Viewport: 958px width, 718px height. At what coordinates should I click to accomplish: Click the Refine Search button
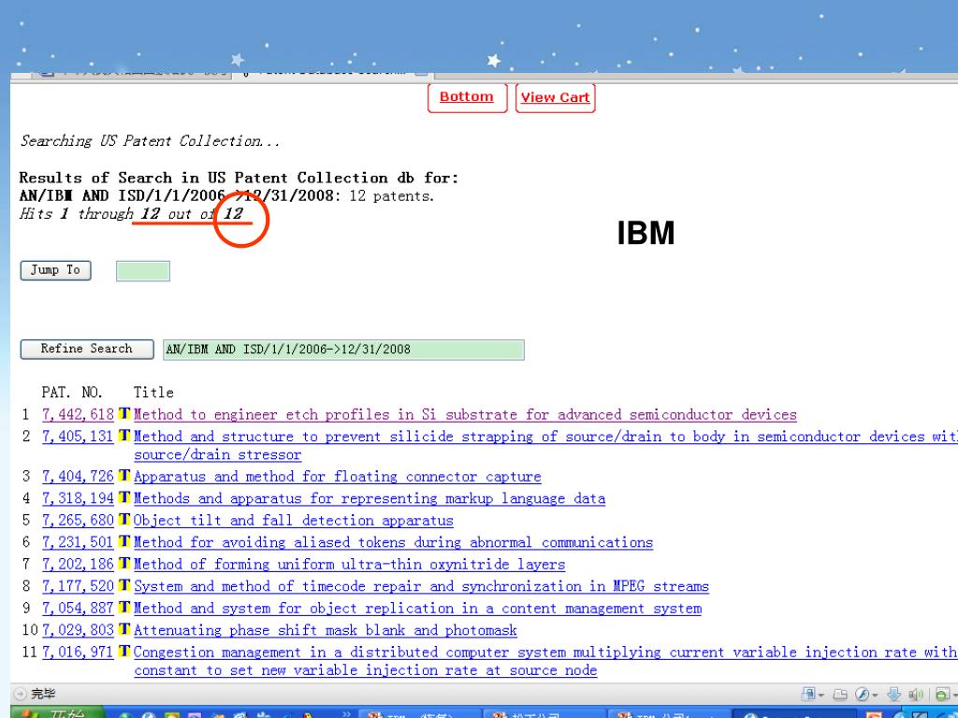tap(87, 349)
